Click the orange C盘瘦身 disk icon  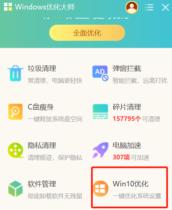tap(16, 111)
